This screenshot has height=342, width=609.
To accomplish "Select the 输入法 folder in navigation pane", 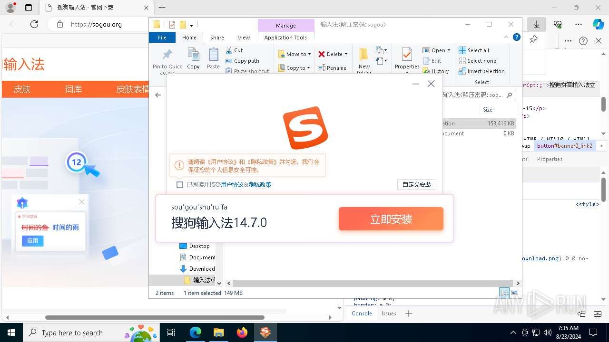I will (199, 280).
